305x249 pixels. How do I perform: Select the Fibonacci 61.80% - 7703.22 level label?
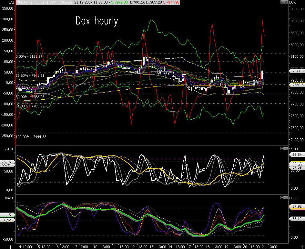[30, 106]
